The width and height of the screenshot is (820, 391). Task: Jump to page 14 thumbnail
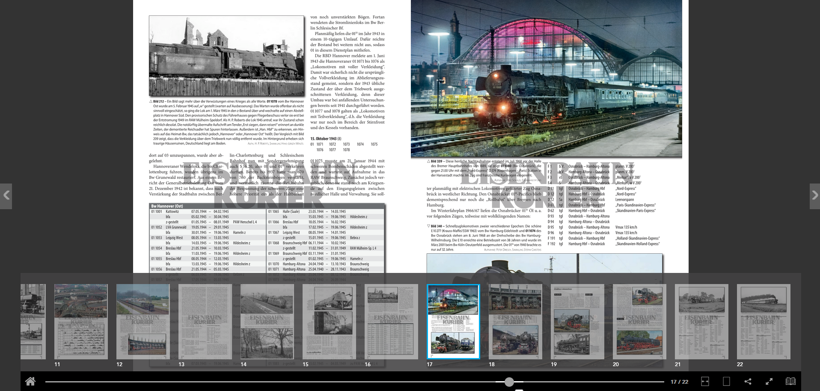click(267, 321)
